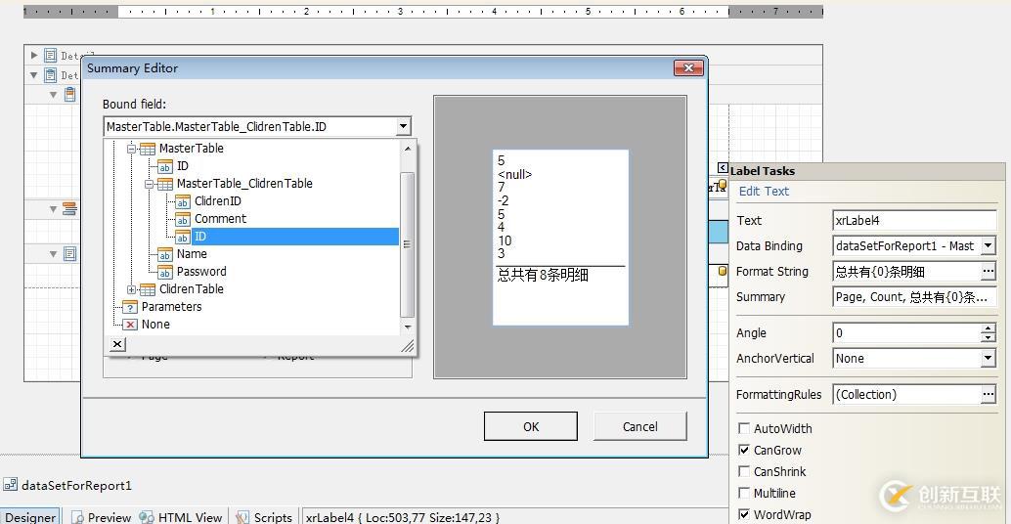
Task: Click the scroll up arrow in field list
Action: (x=407, y=149)
